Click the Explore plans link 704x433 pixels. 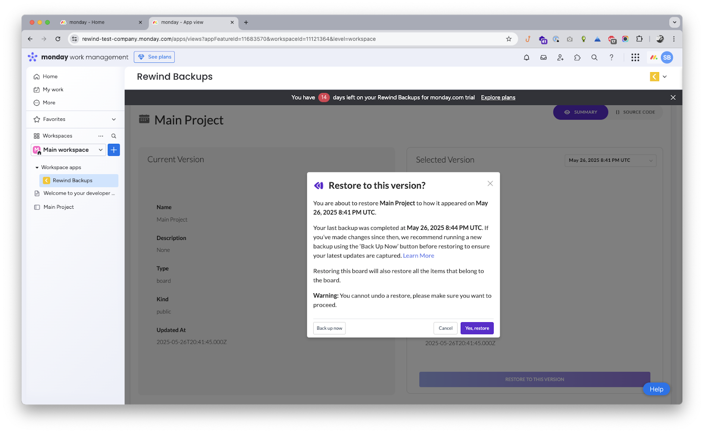point(498,98)
